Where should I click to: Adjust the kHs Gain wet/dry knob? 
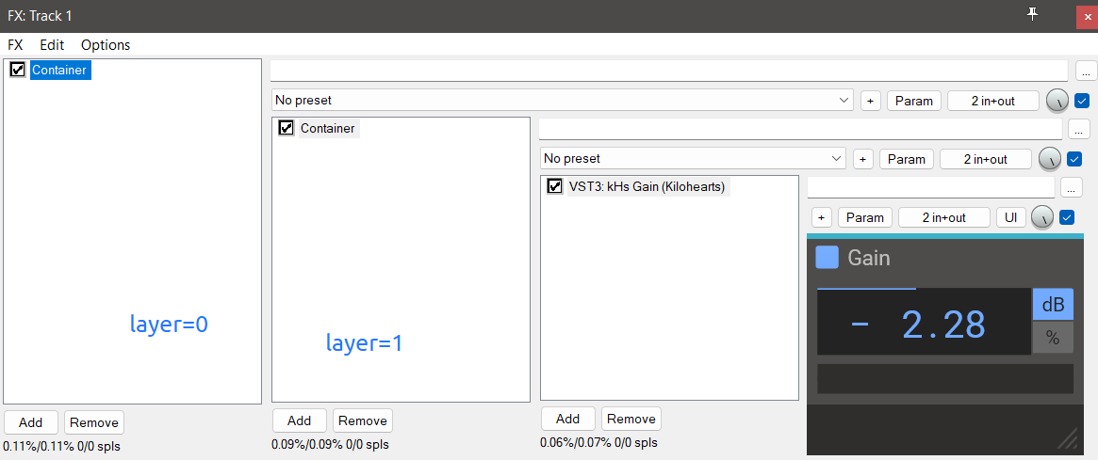tap(1042, 218)
